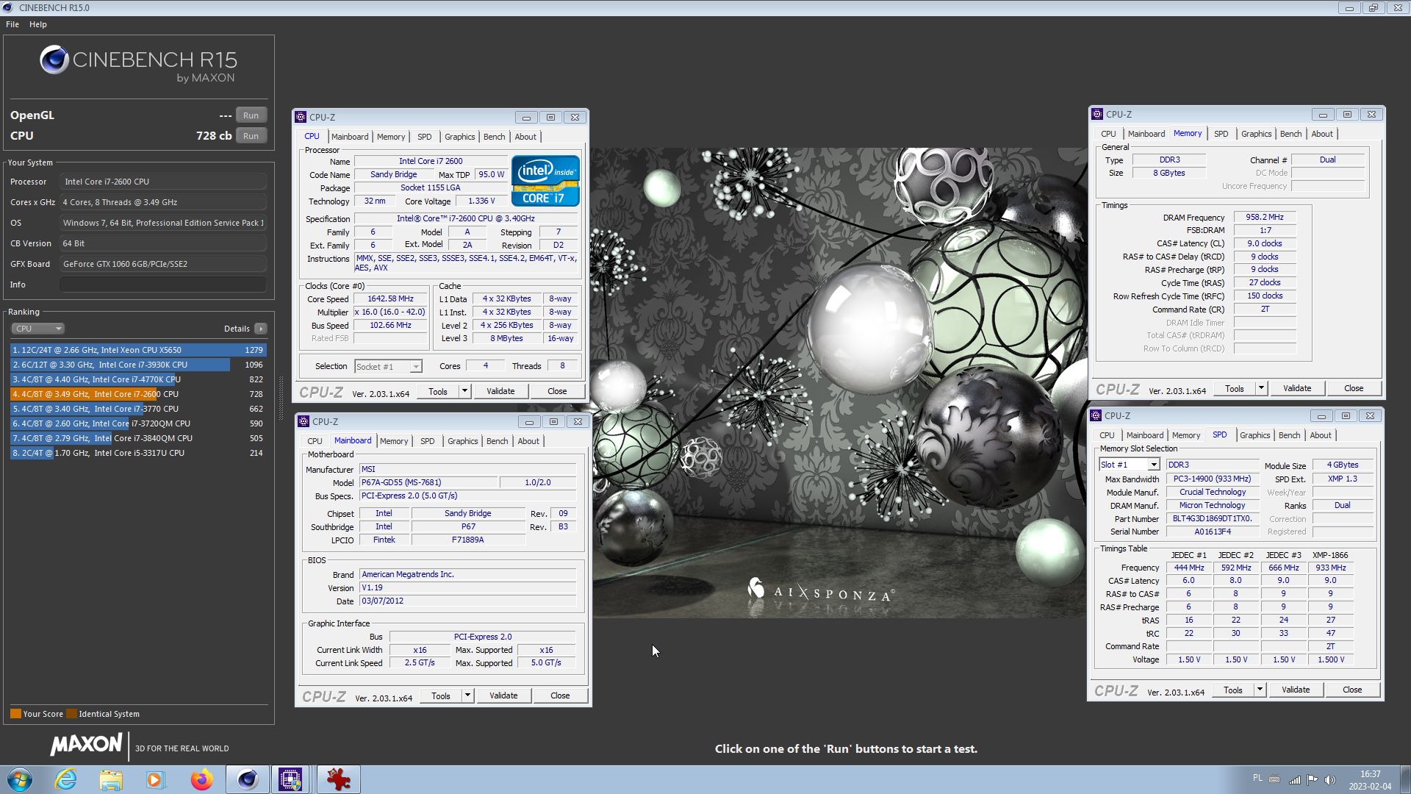Select ranking row Core i7-3720QM CPU
The image size is (1411, 794).
tap(138, 423)
